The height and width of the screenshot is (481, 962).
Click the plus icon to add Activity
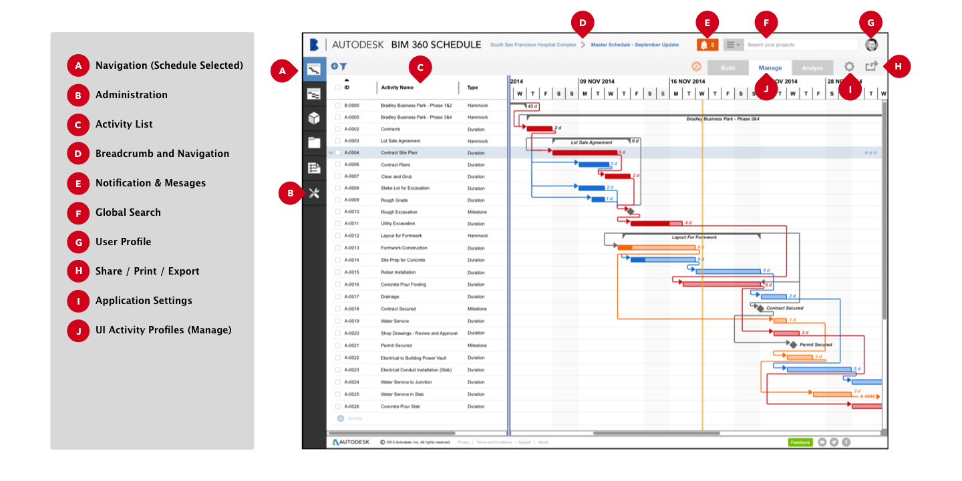(x=340, y=418)
